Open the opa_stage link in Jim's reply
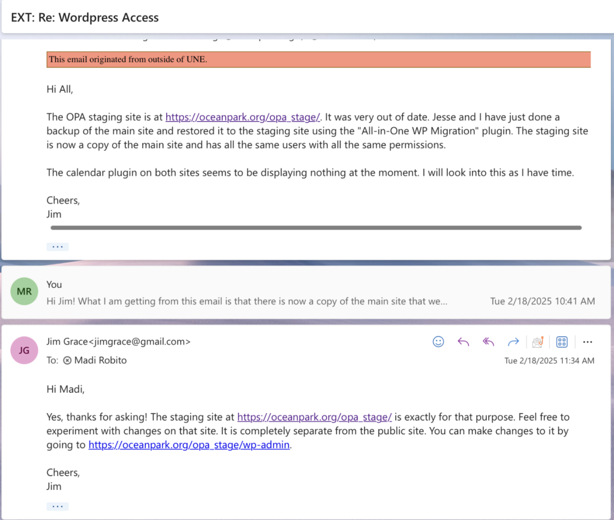Viewport: 614px width, 520px height. pos(314,417)
